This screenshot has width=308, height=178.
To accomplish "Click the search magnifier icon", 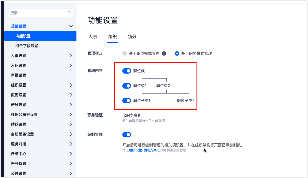I will click(x=69, y=13).
